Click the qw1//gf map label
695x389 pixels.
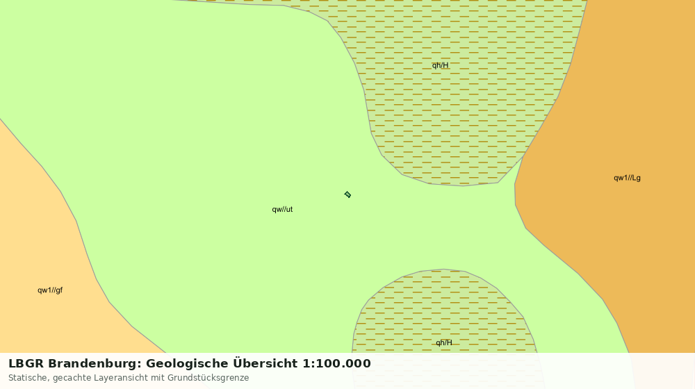(50, 290)
